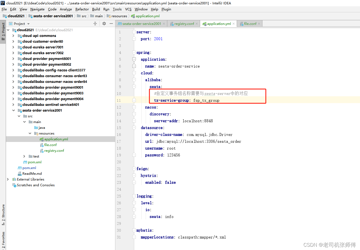The width and height of the screenshot is (360, 250).
Task: Open the Build menu
Action: pos(96,9)
